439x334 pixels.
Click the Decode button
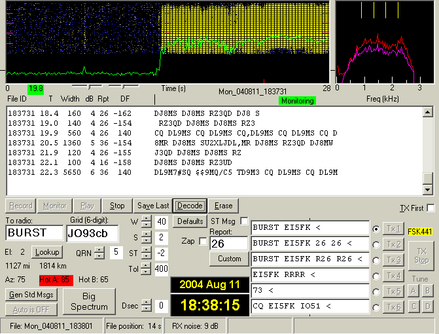[x=190, y=206]
